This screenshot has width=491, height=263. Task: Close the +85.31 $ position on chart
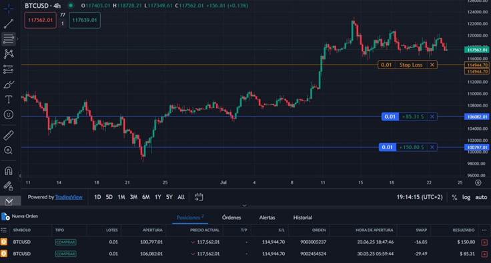[x=432, y=117]
